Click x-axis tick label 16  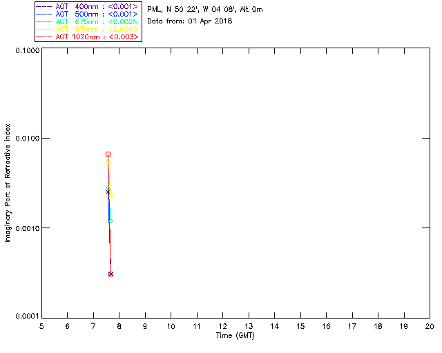[x=326, y=326]
